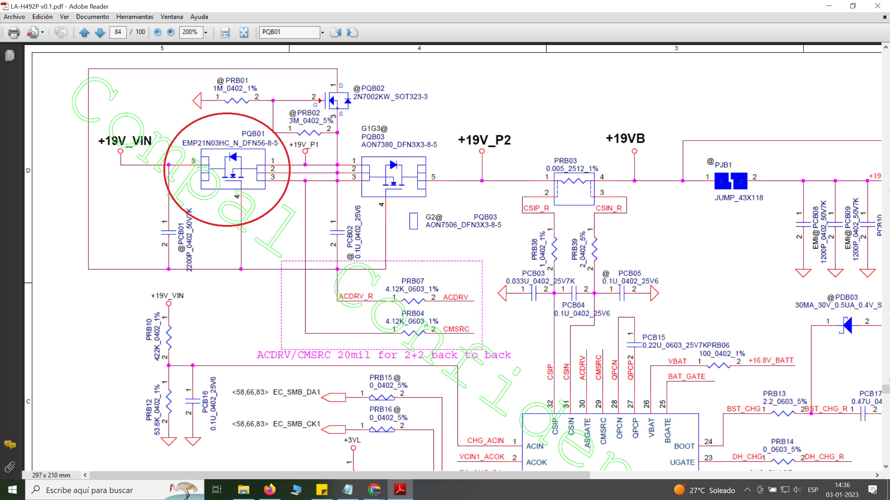The height and width of the screenshot is (500, 890).
Task: Expand the 200% zoom level dropdown
Action: (206, 32)
